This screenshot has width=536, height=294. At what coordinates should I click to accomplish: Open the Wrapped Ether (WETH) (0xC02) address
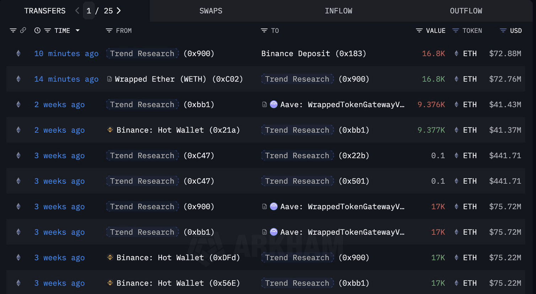pyautogui.click(x=179, y=79)
